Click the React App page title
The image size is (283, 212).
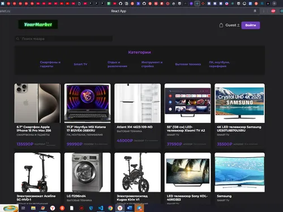click(x=119, y=11)
